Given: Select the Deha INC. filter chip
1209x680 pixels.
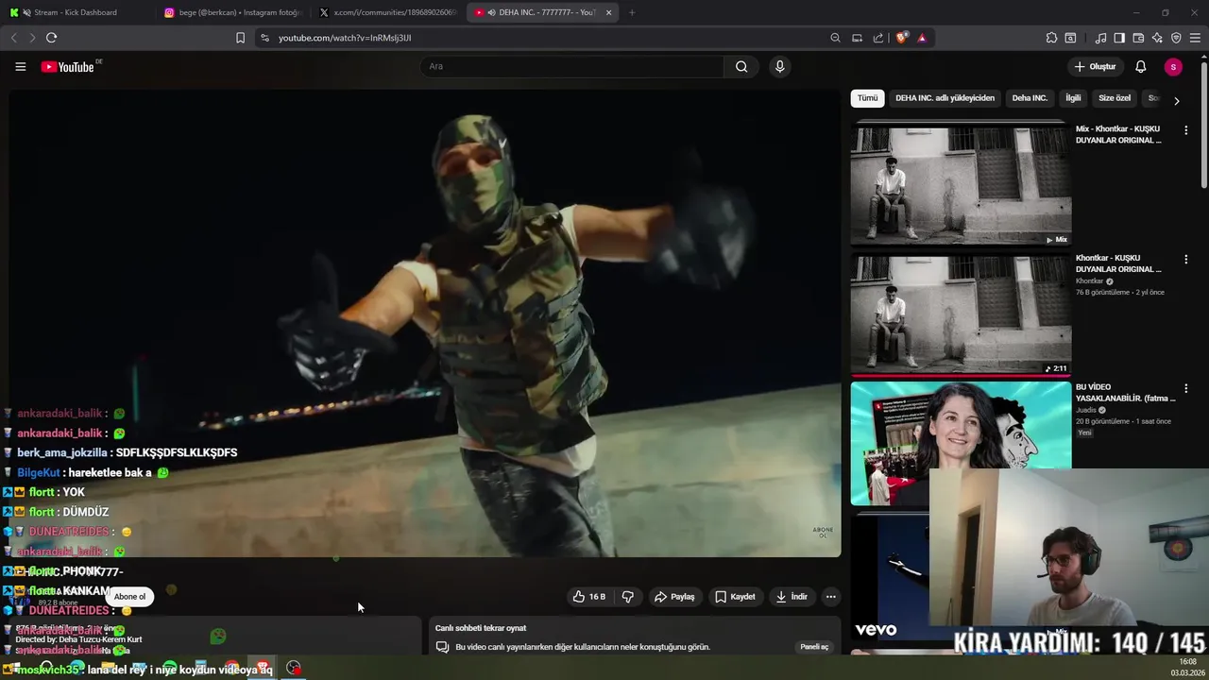Looking at the screenshot, I should (x=1030, y=98).
